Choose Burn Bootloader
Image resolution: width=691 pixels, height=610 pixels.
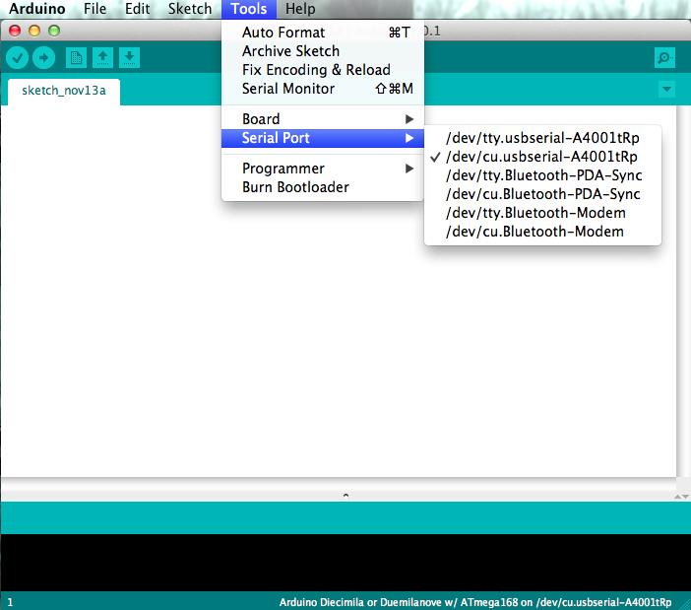point(323,187)
